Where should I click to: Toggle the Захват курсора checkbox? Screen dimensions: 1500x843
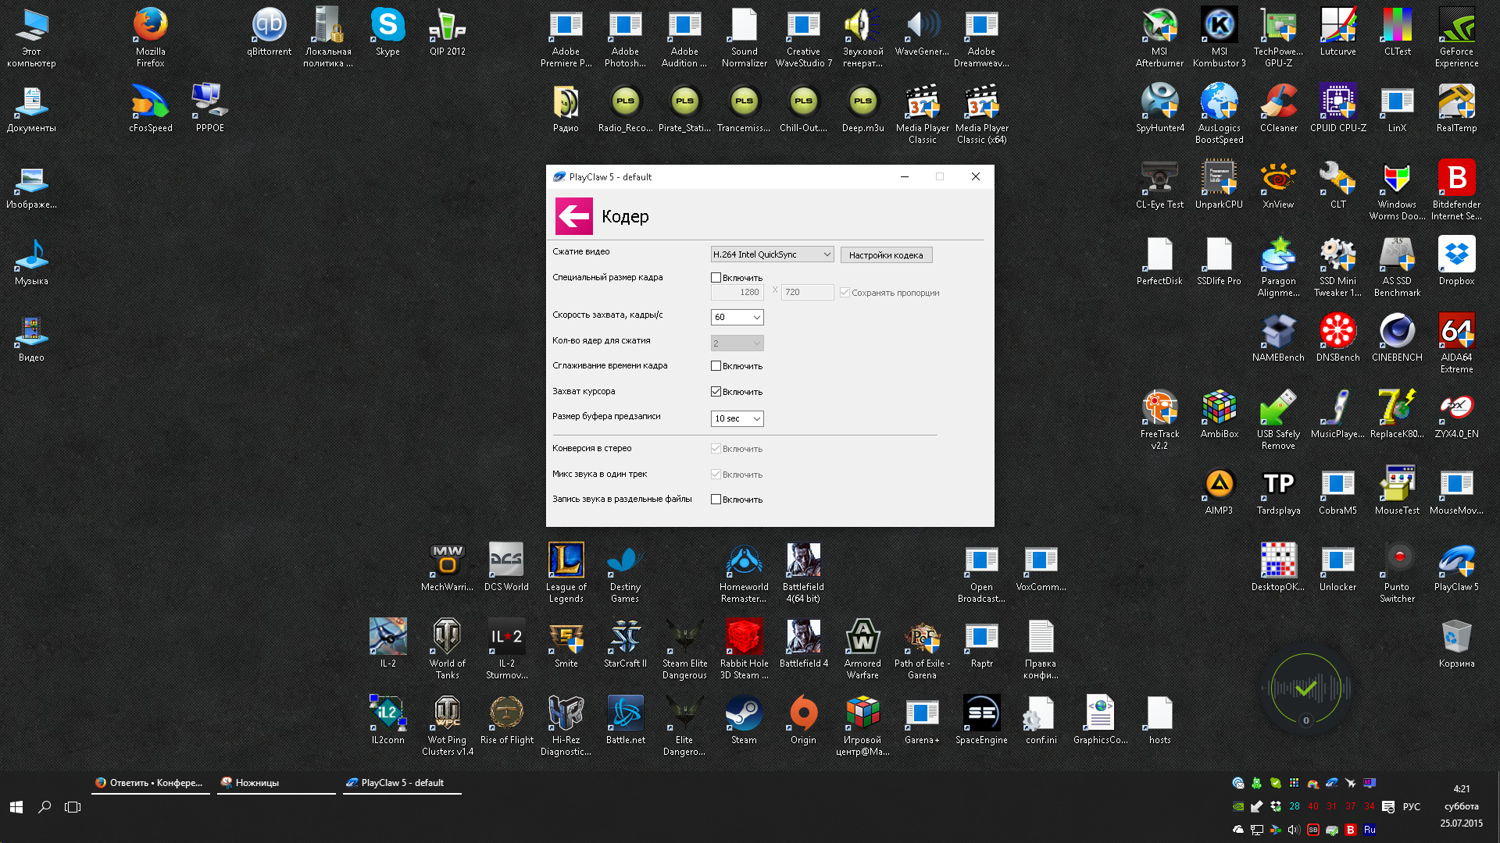(716, 392)
